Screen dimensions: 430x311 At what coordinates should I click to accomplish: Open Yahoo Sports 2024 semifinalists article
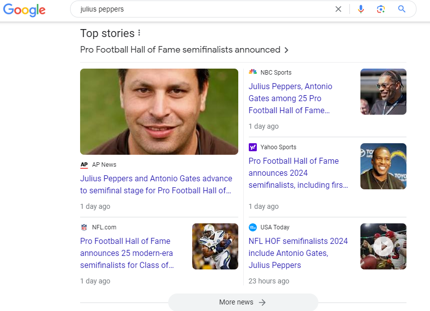tap(298, 173)
